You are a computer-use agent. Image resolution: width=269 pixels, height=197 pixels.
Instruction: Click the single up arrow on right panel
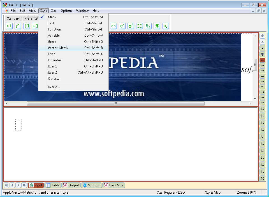(x=262, y=42)
